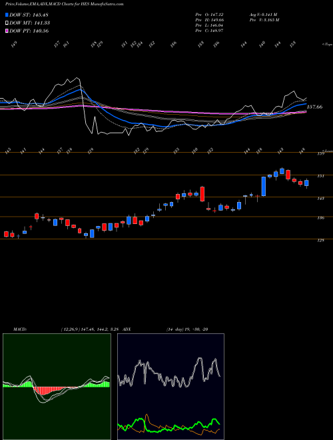Image resolution: width=333 pixels, height=440 pixels.
Task: Click the 151 price axis label
Action: [x=320, y=176]
